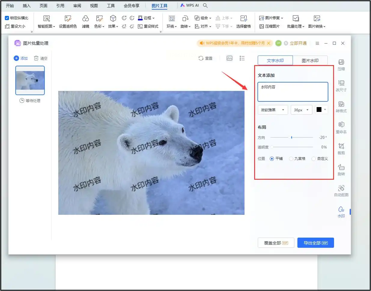
Task: Open the black text color dropdown
Action: click(x=321, y=110)
